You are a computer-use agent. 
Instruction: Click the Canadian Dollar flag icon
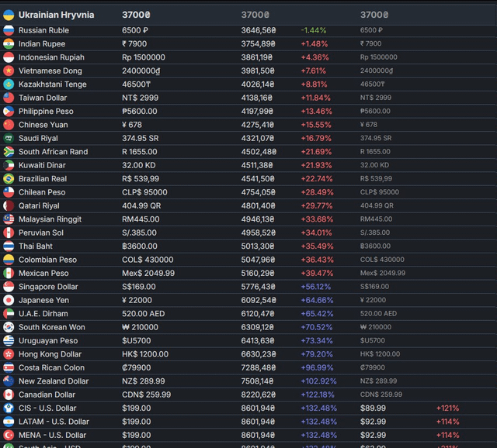[9, 395]
